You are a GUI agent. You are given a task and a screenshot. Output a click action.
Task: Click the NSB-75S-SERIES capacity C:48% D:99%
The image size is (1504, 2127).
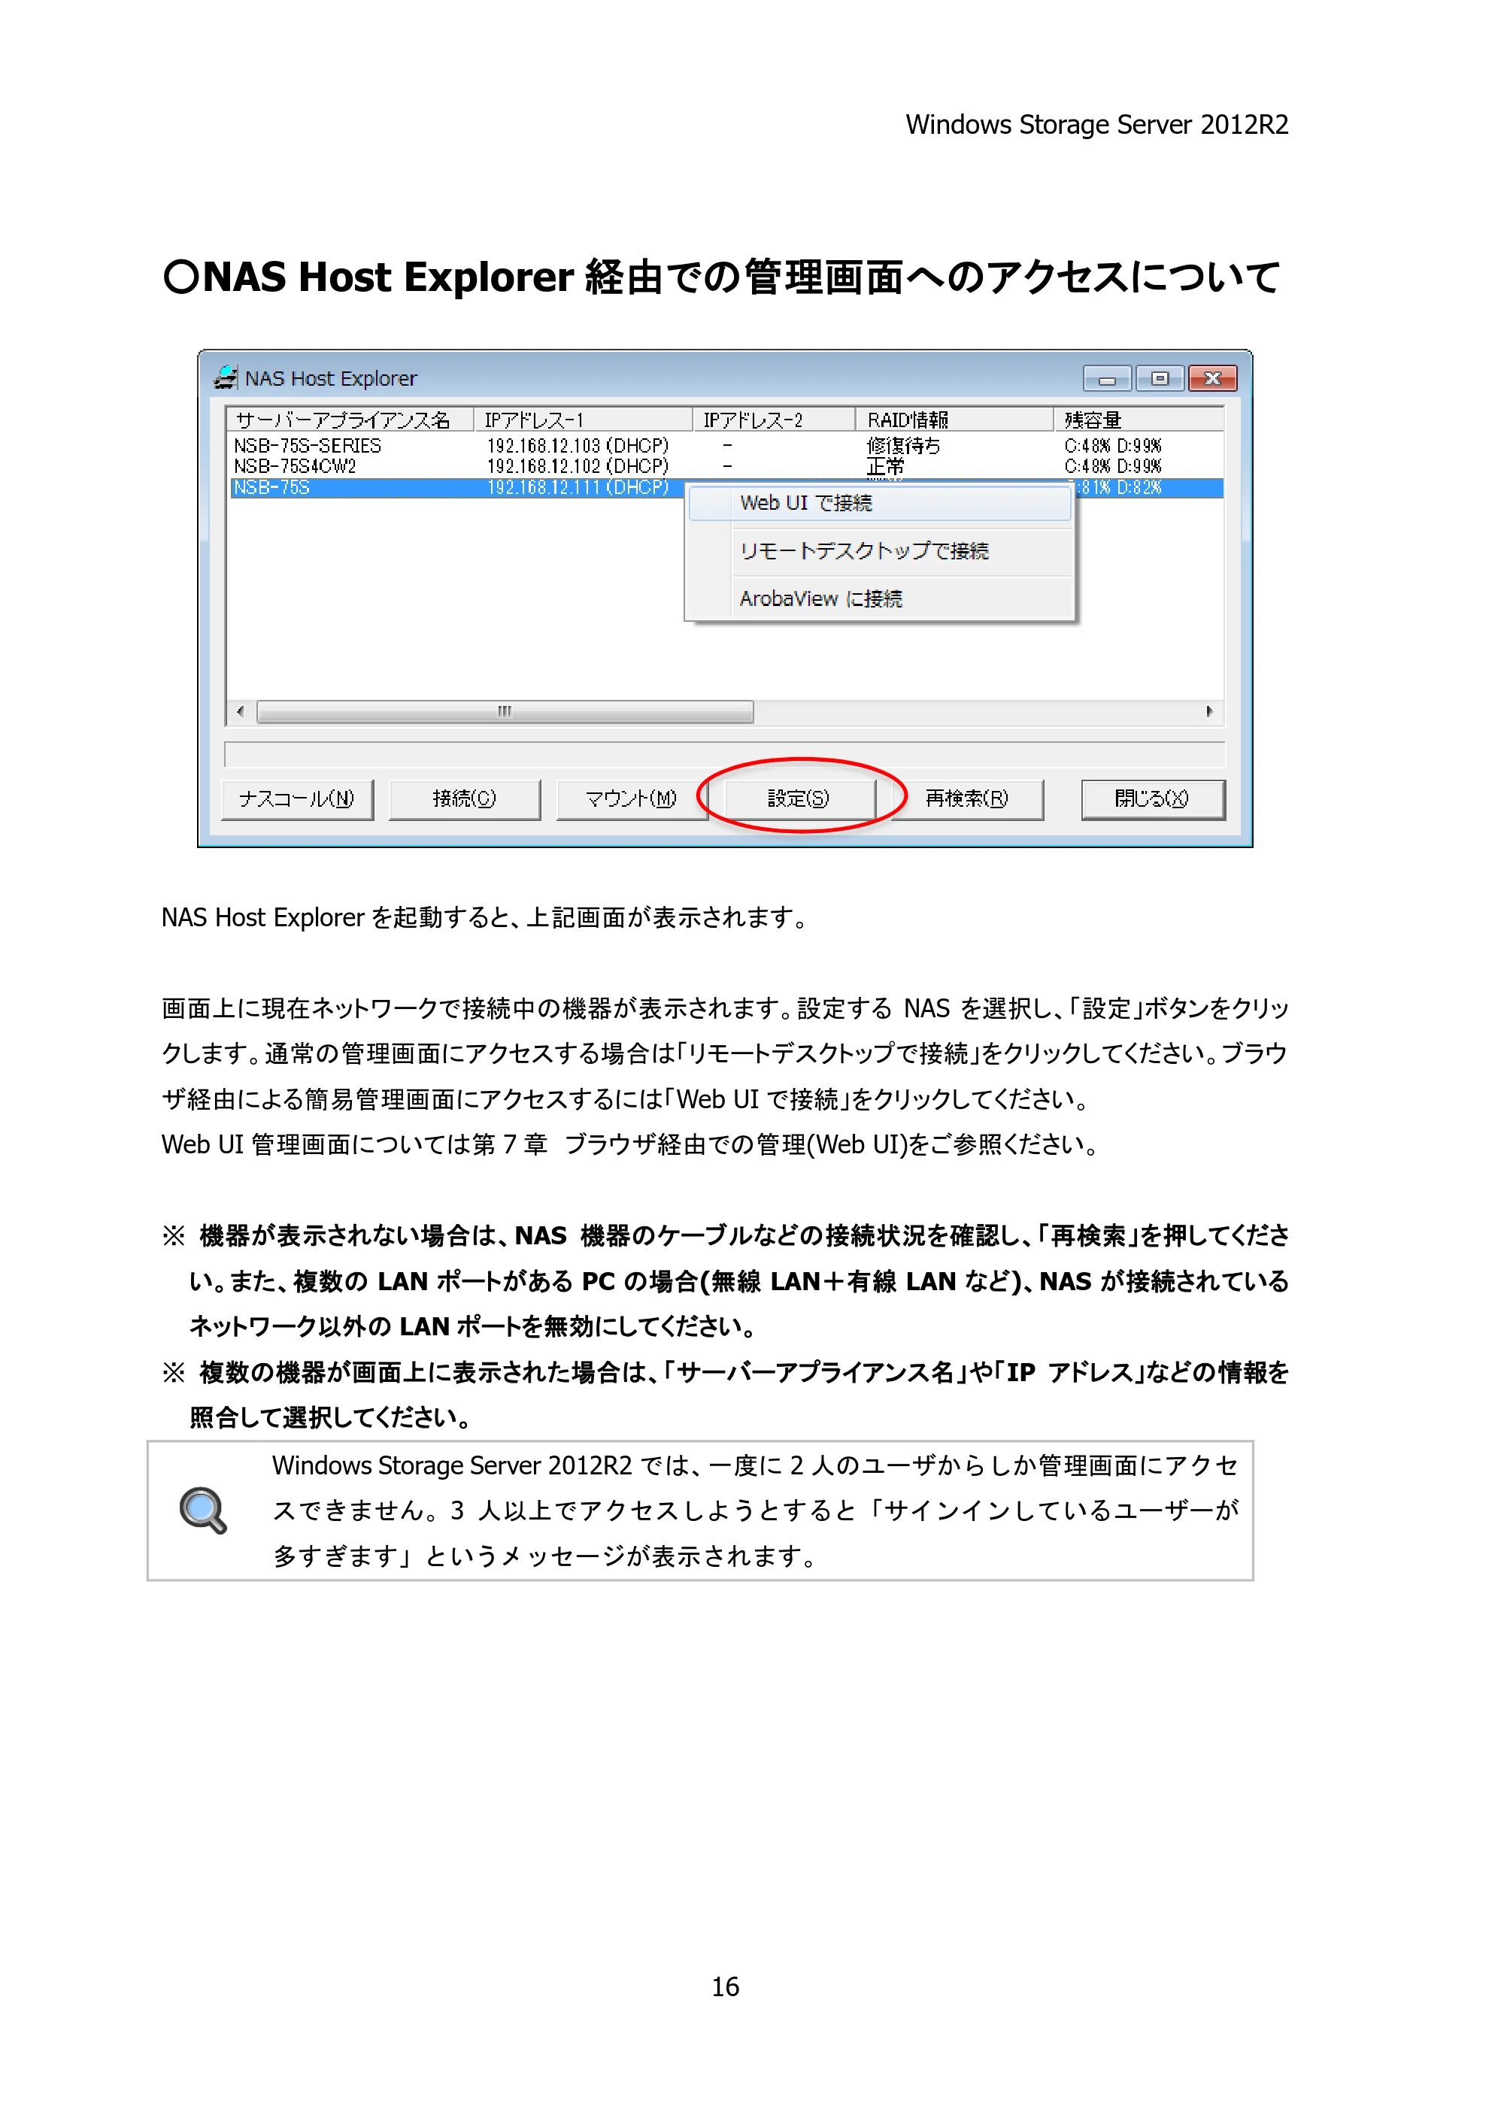click(1113, 447)
